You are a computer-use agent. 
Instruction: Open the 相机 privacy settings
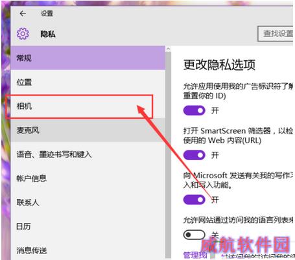coord(88,106)
